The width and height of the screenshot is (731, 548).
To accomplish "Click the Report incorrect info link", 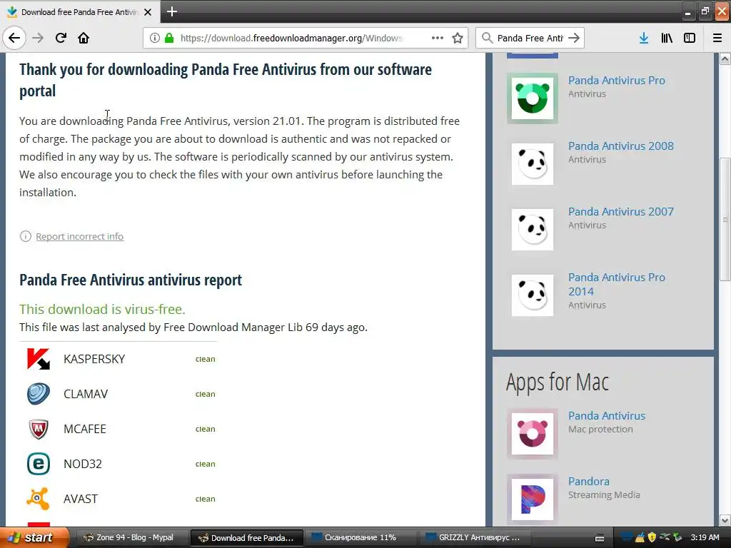I will point(80,236).
